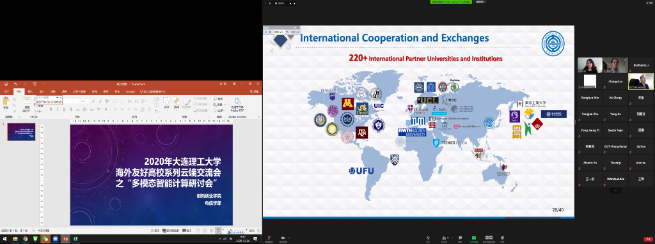Expand the audio options arrow beside microphone
The image size is (655, 244).
pos(274,238)
